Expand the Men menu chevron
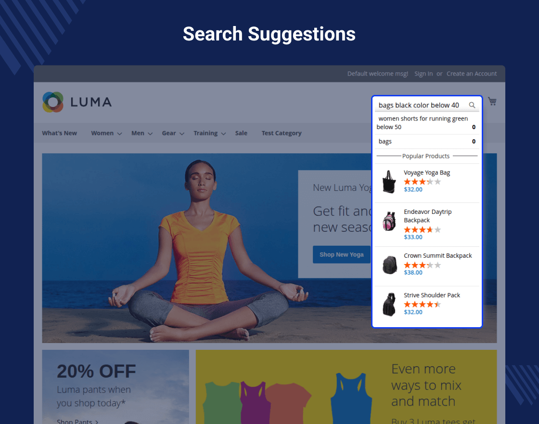This screenshot has width=539, height=424. coord(150,133)
